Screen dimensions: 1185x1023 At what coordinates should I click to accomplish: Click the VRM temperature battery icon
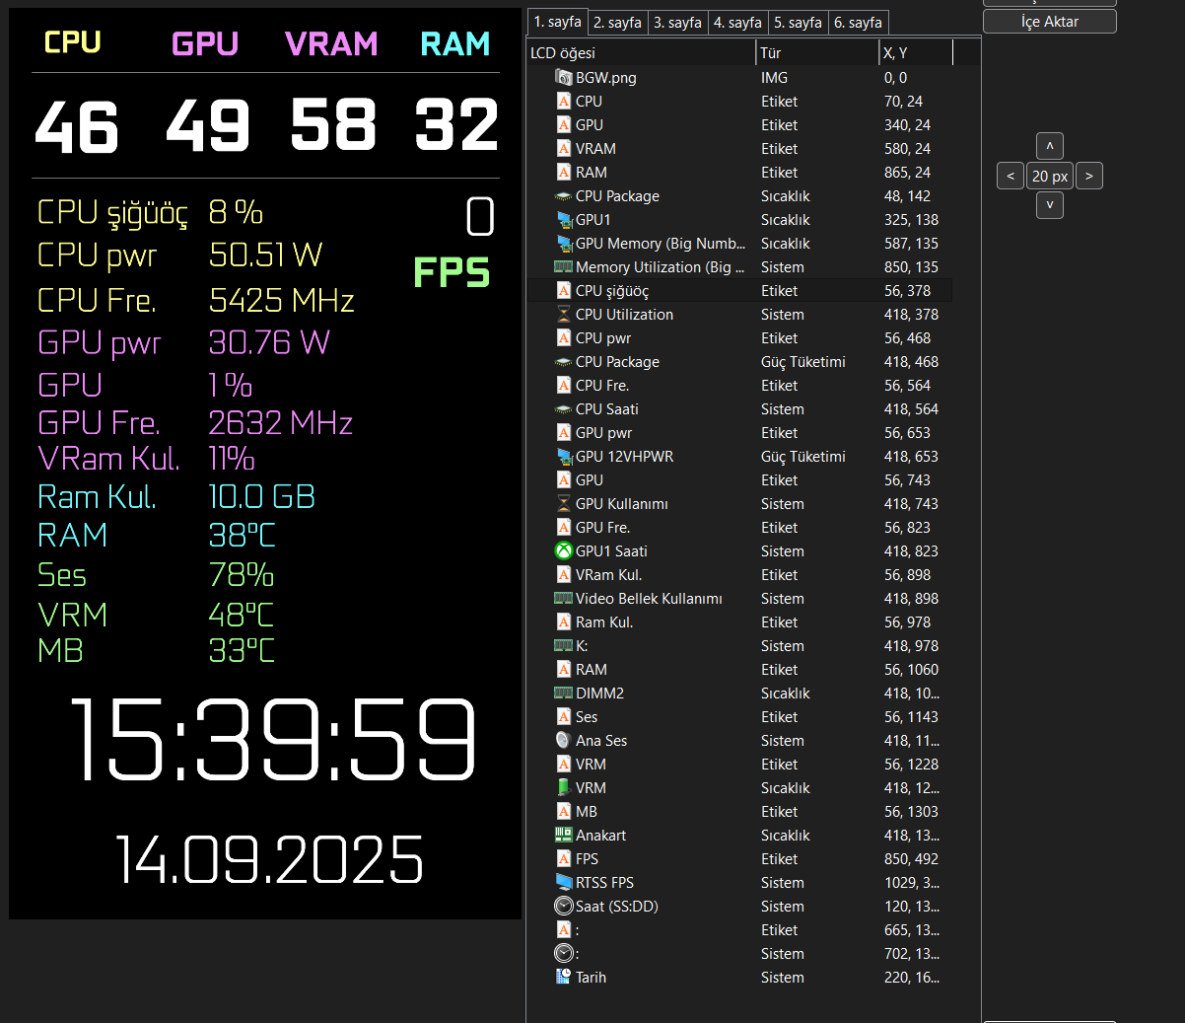(564, 787)
